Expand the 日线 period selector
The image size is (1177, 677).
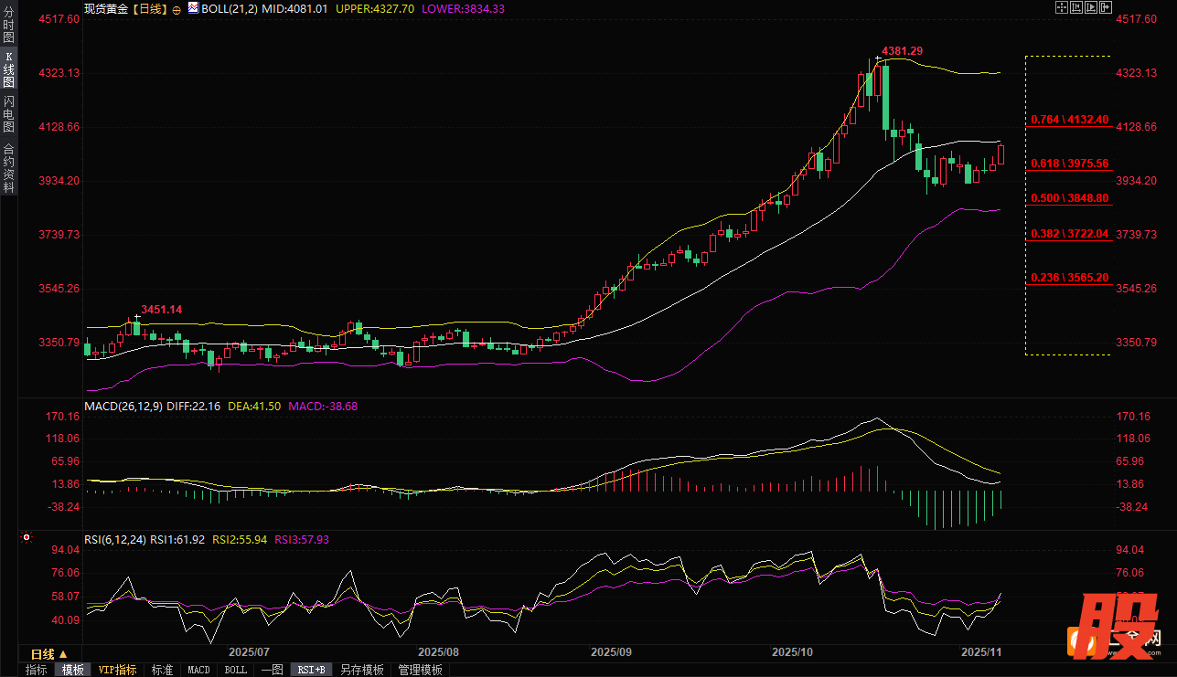point(48,654)
